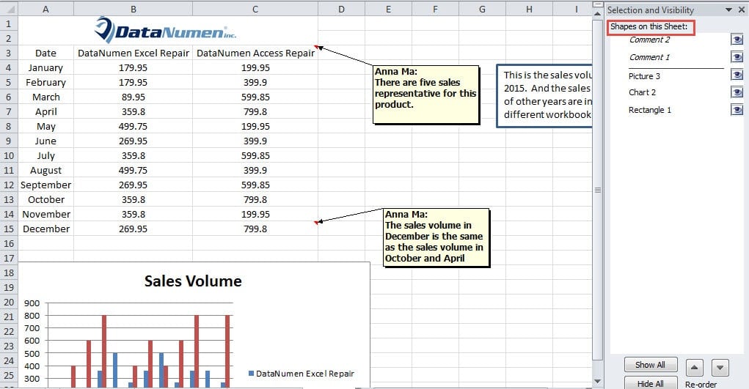749x389 pixels.
Task: Toggle visibility of Comment 1
Action: [737, 57]
